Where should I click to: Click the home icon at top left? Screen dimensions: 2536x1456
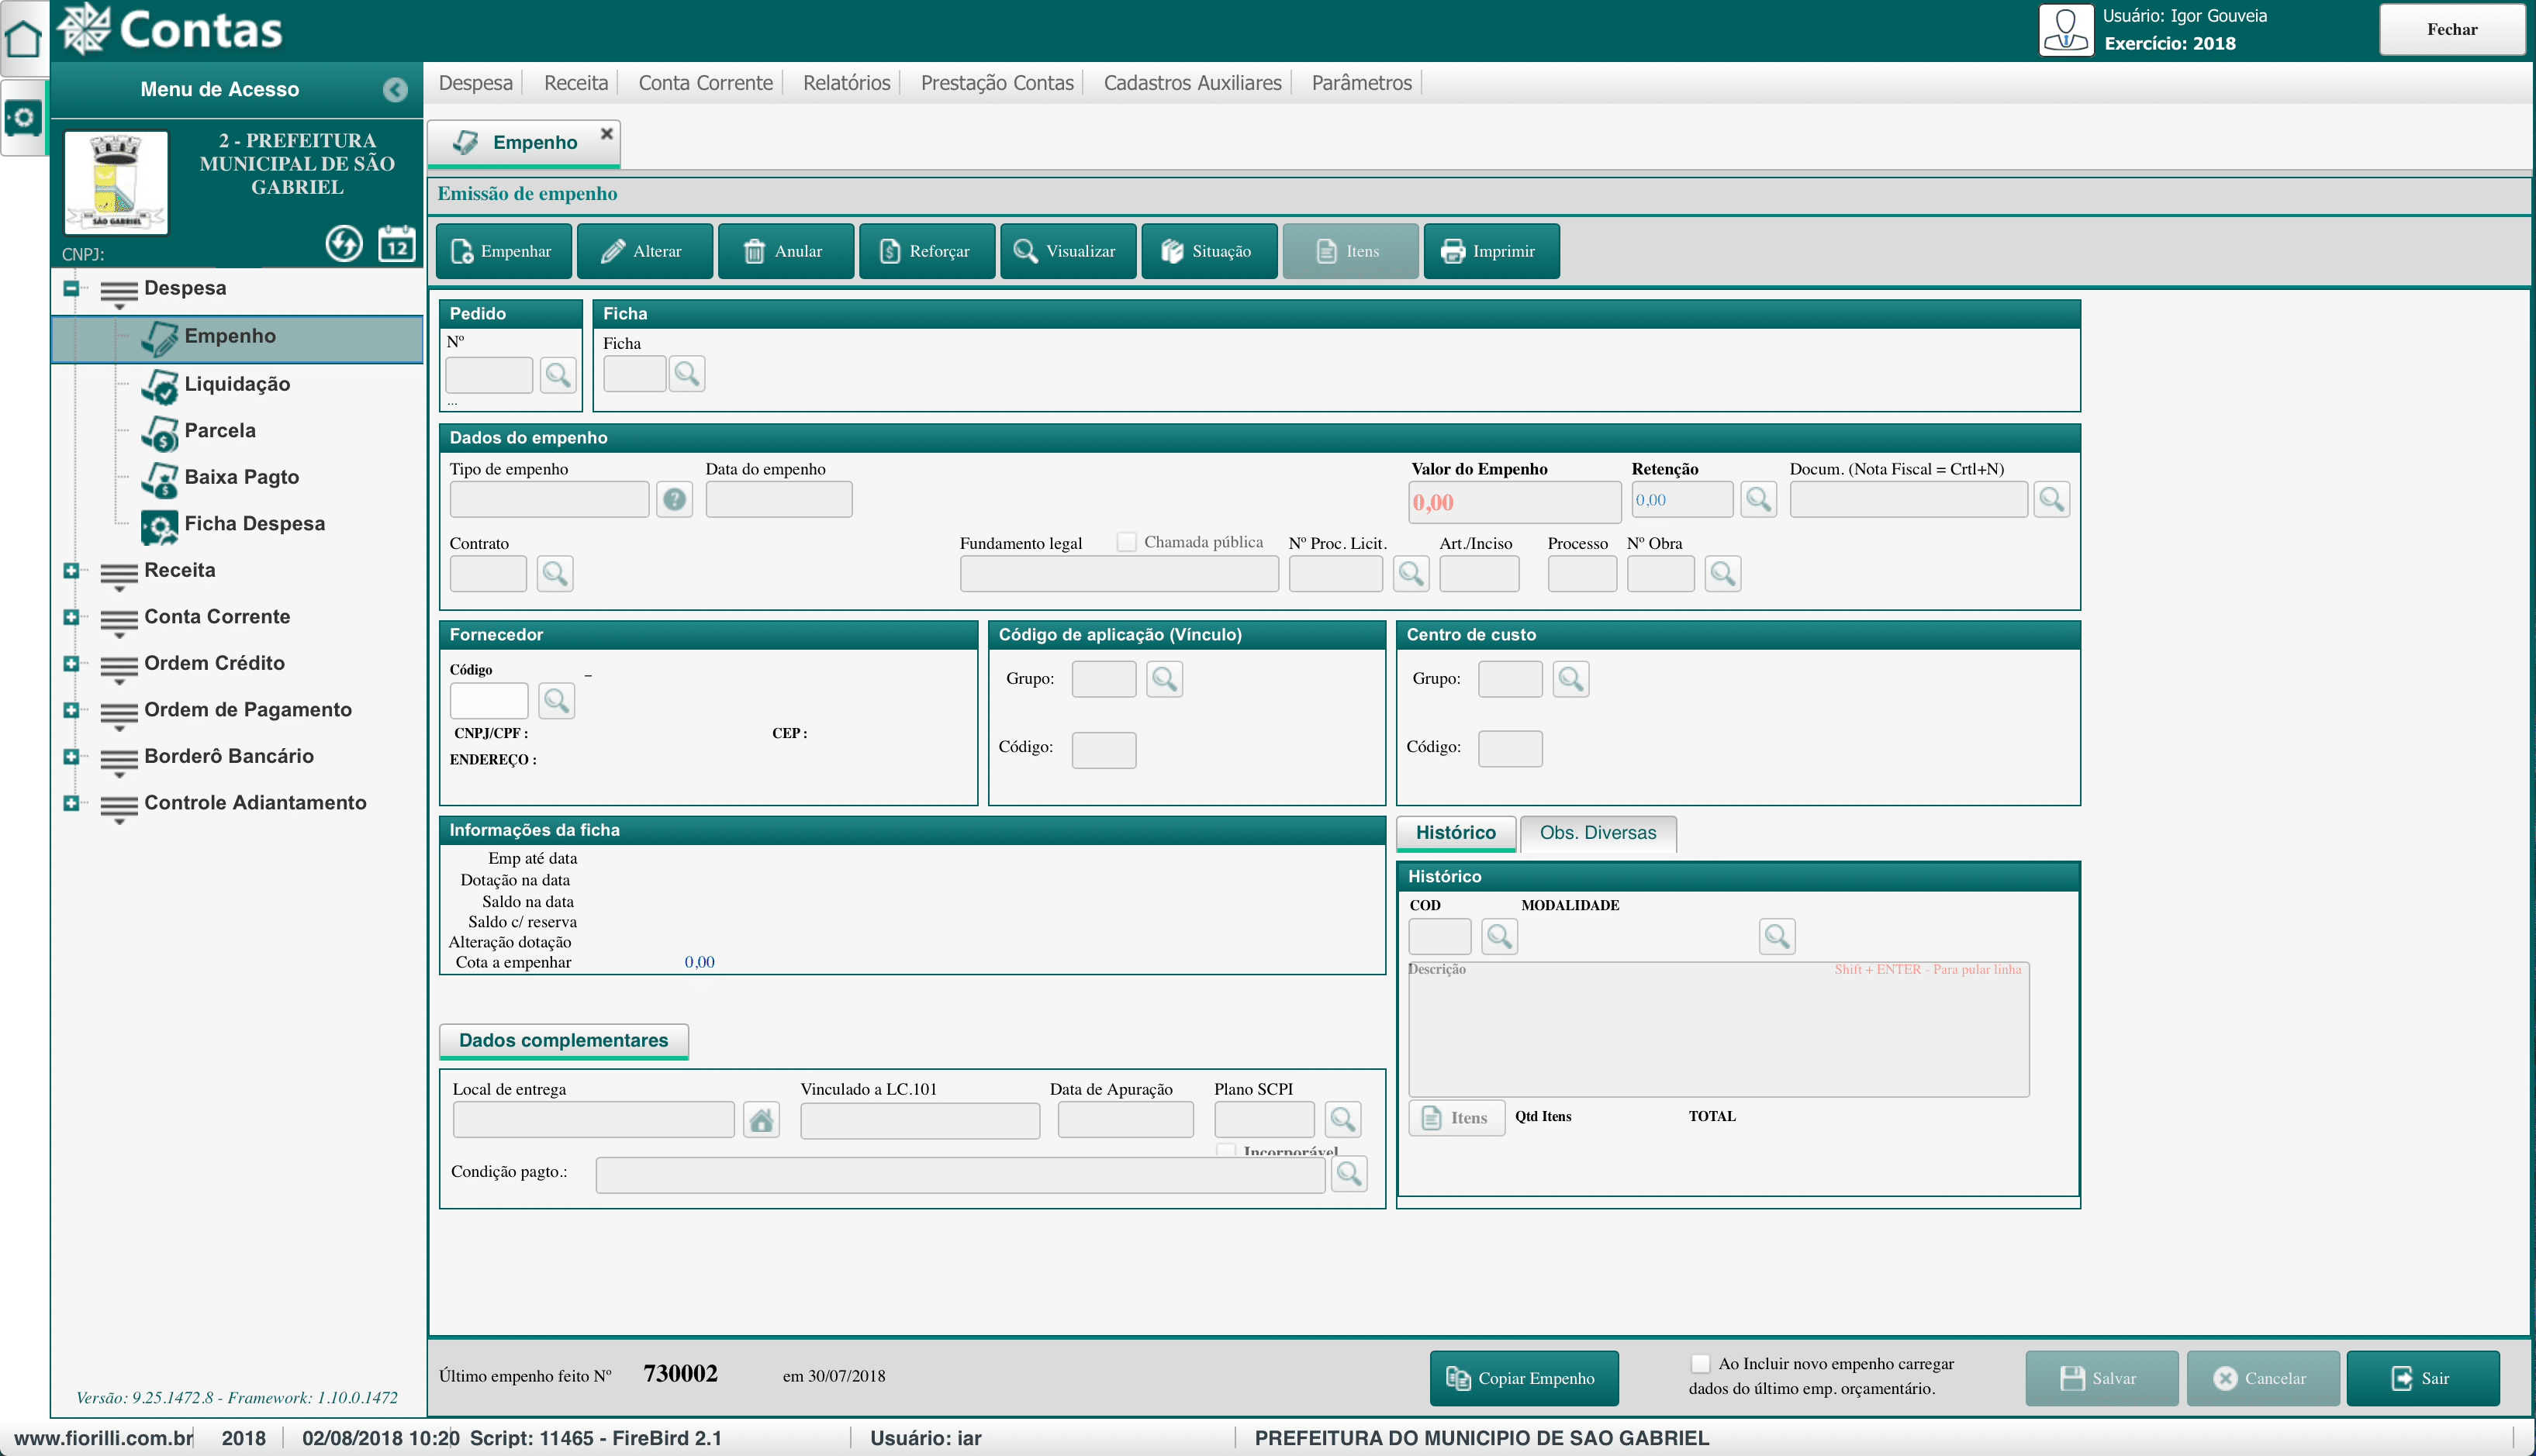point(23,38)
